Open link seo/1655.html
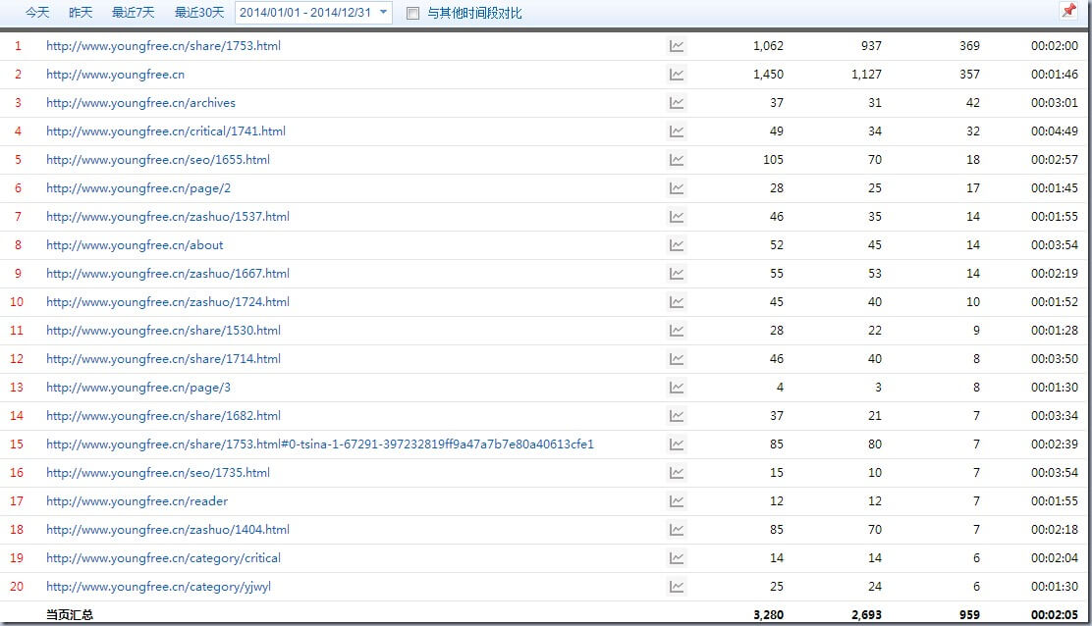 (x=158, y=160)
